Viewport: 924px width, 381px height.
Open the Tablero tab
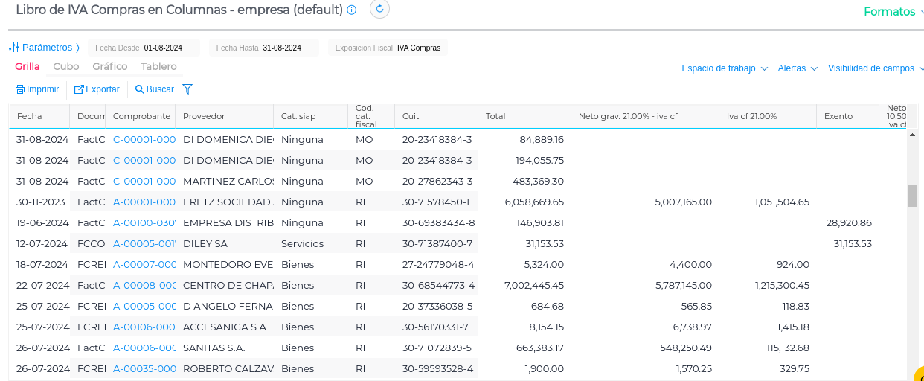[x=158, y=66]
